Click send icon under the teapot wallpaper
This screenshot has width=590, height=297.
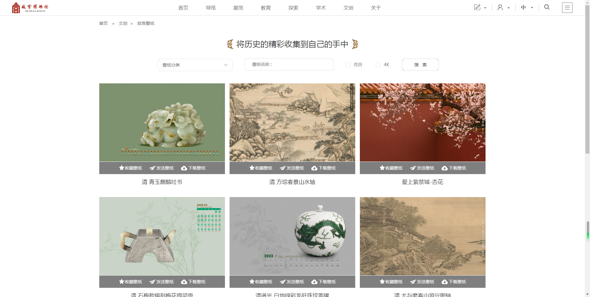[x=152, y=282]
